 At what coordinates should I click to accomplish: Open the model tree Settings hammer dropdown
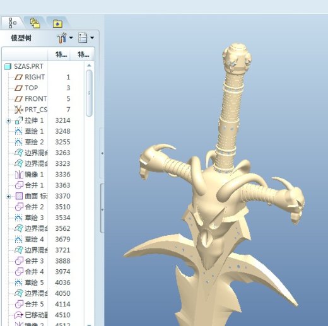(x=65, y=38)
